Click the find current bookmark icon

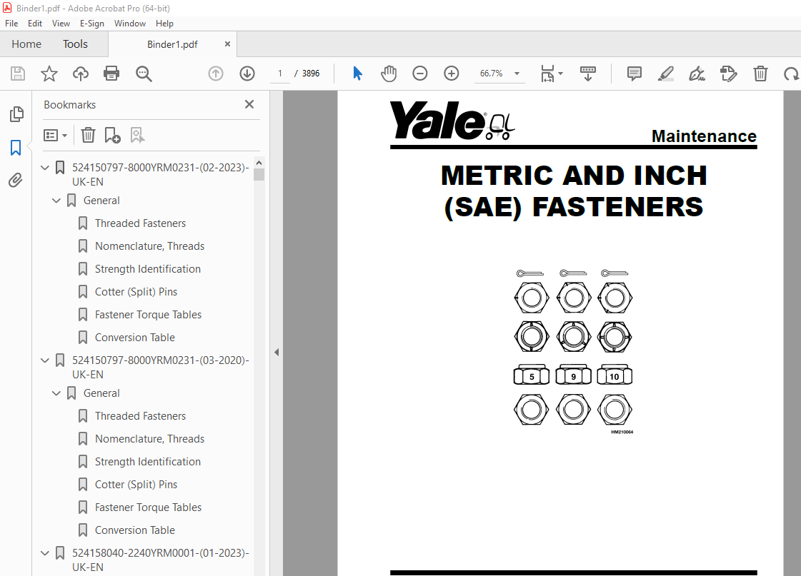pos(137,135)
